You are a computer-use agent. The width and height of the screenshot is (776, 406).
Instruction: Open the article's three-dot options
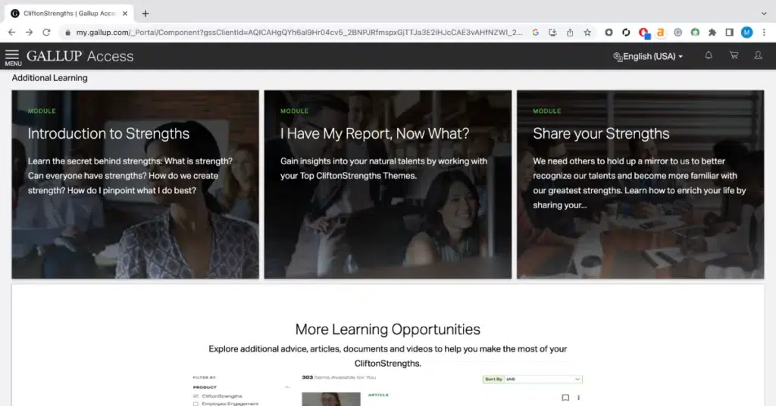pyautogui.click(x=578, y=398)
